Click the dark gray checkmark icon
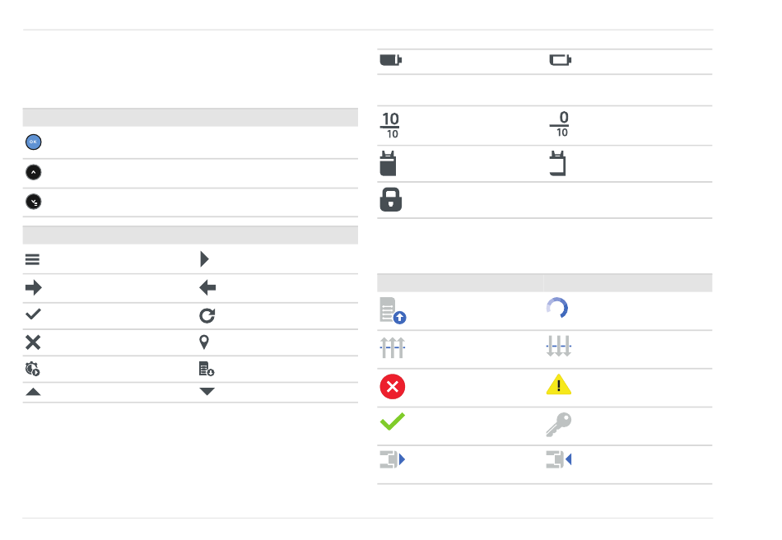This screenshot has width=782, height=540. point(33,314)
